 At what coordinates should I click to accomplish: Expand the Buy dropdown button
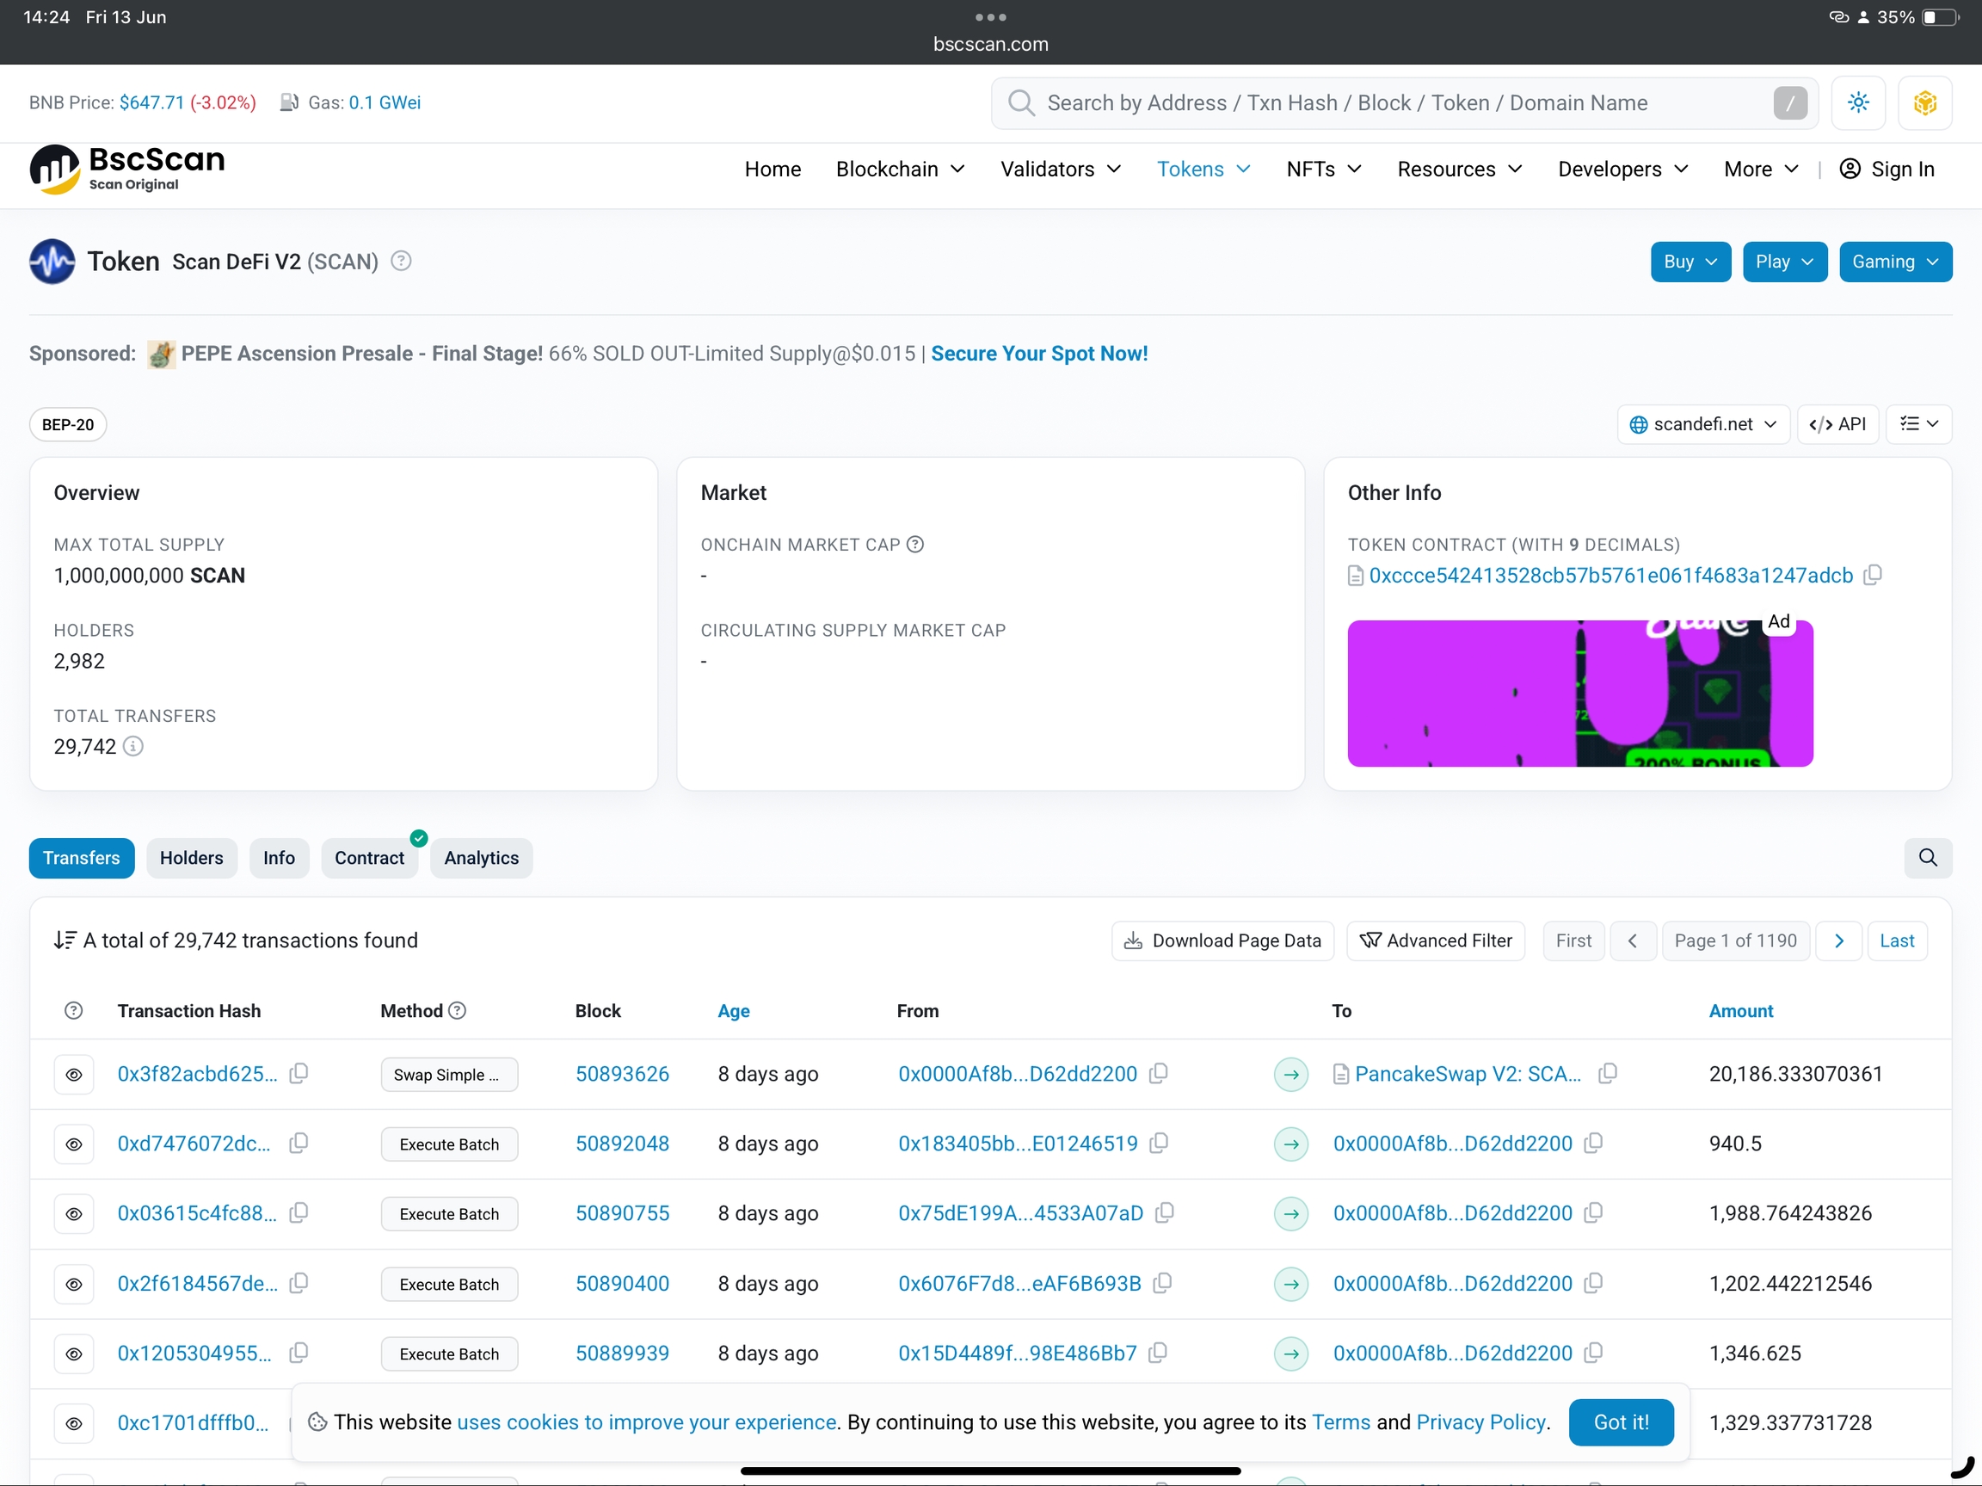(x=1690, y=262)
